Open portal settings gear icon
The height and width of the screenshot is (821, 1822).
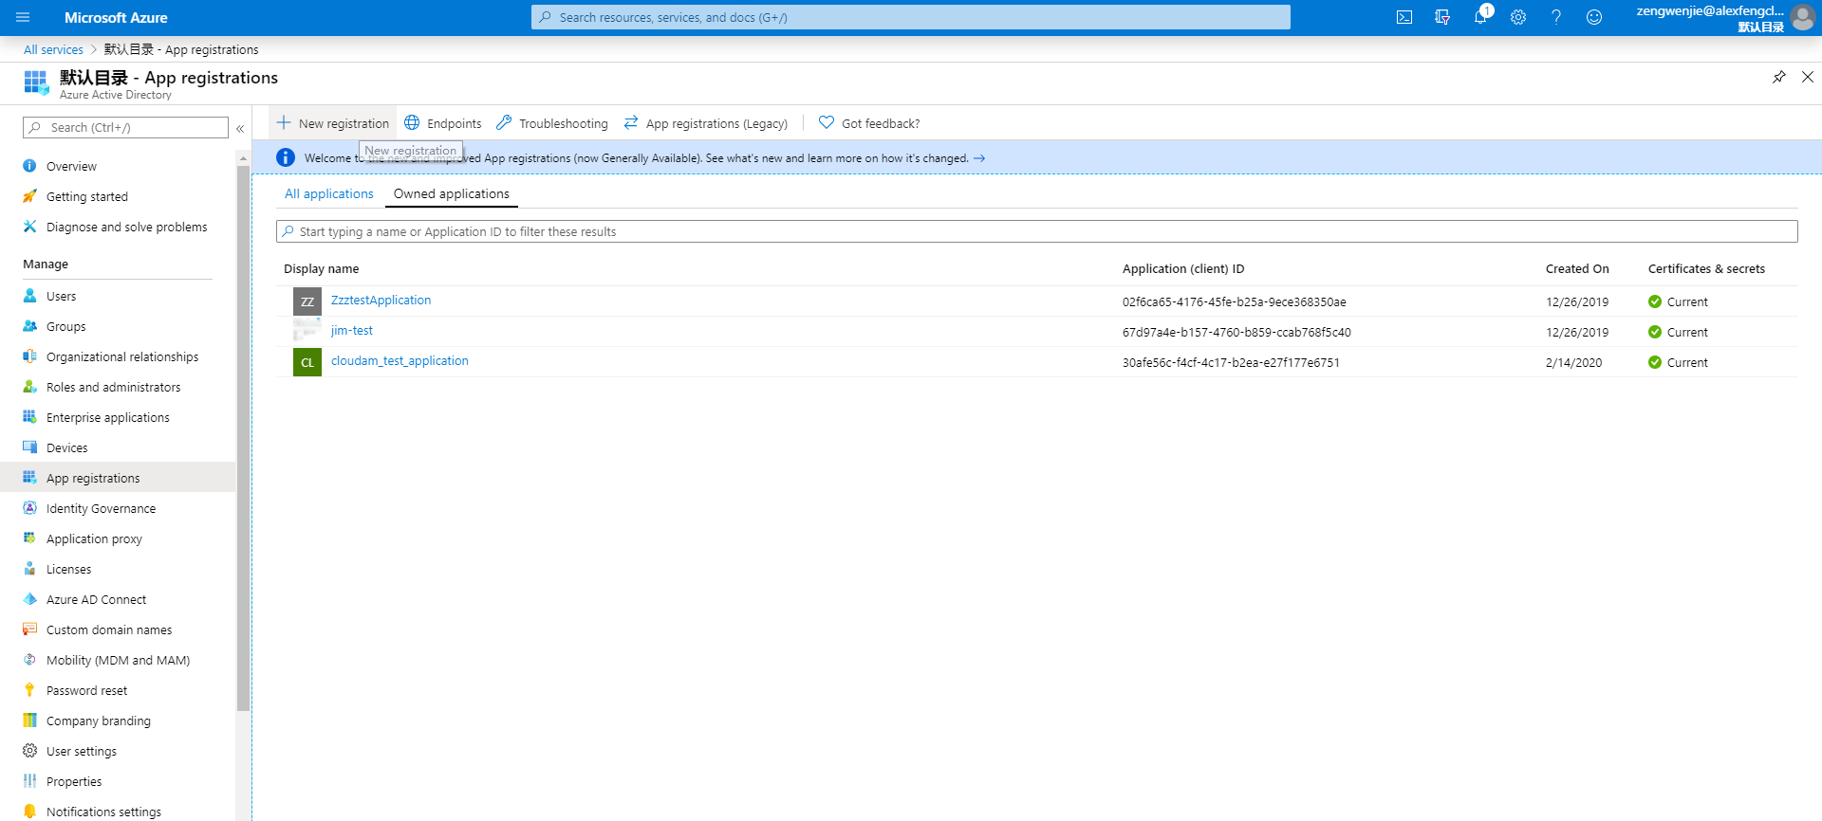click(x=1518, y=17)
